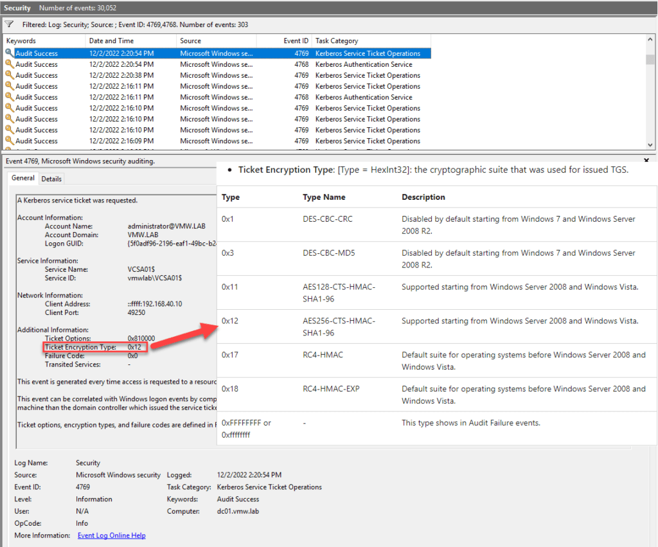Click the audit icon on the 2:16:11 PM 4768 row
Image resolution: width=658 pixels, height=547 pixels.
click(x=9, y=96)
